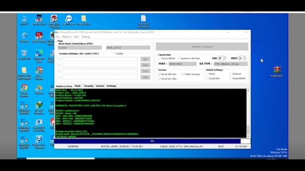Image resolution: width=305 pixels, height=171 pixels.
Task: Click the Chinese Miracle title bar app icon
Action: point(56,32)
